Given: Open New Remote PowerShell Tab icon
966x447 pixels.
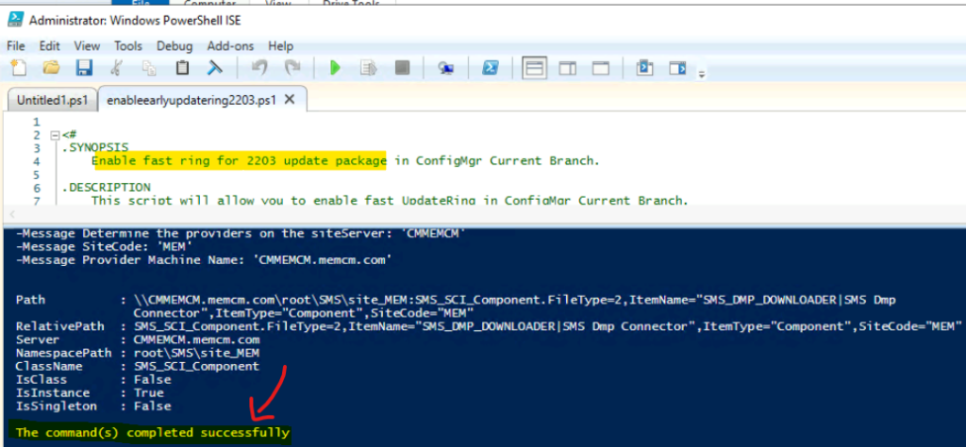Looking at the screenshot, I should click(446, 68).
